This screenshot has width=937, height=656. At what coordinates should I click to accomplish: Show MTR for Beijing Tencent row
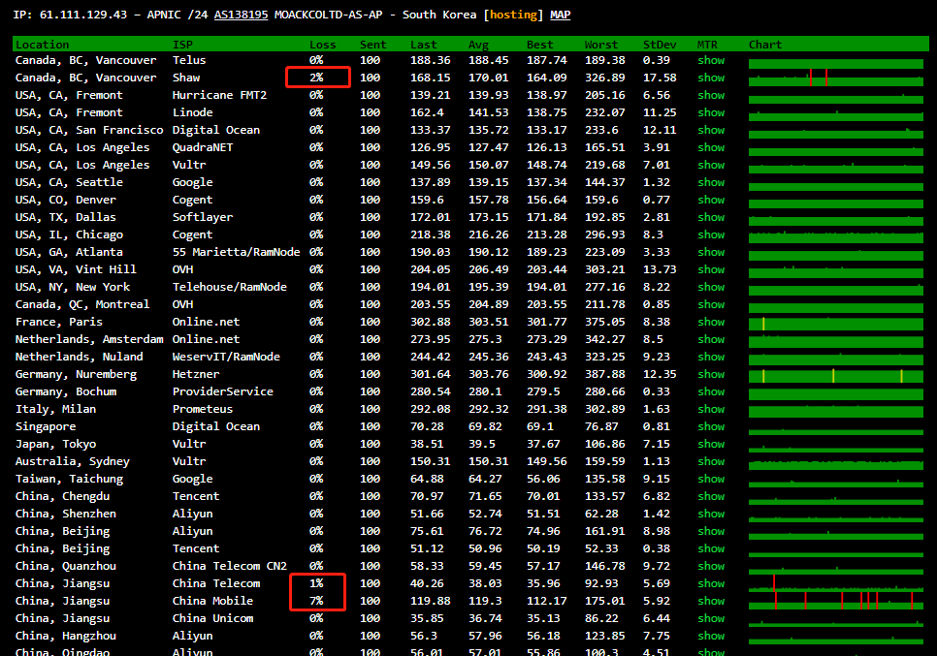tap(711, 548)
